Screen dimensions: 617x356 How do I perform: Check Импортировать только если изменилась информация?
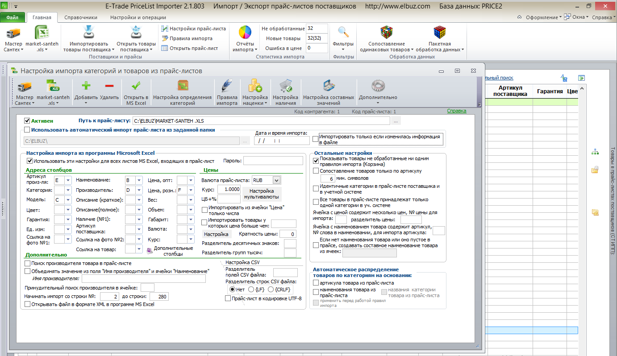tap(316, 139)
